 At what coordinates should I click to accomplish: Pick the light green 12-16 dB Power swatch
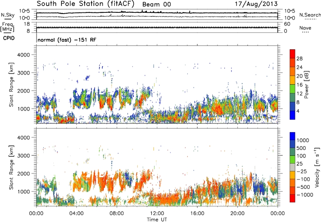pos(293,89)
